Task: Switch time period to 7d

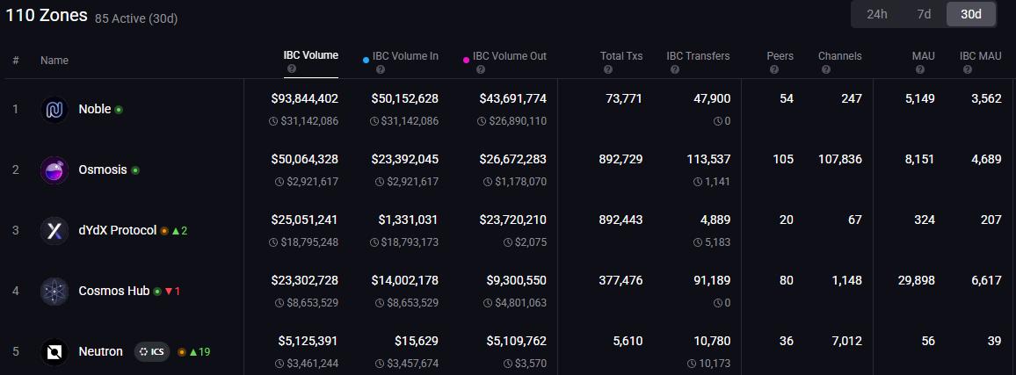Action: click(x=924, y=14)
